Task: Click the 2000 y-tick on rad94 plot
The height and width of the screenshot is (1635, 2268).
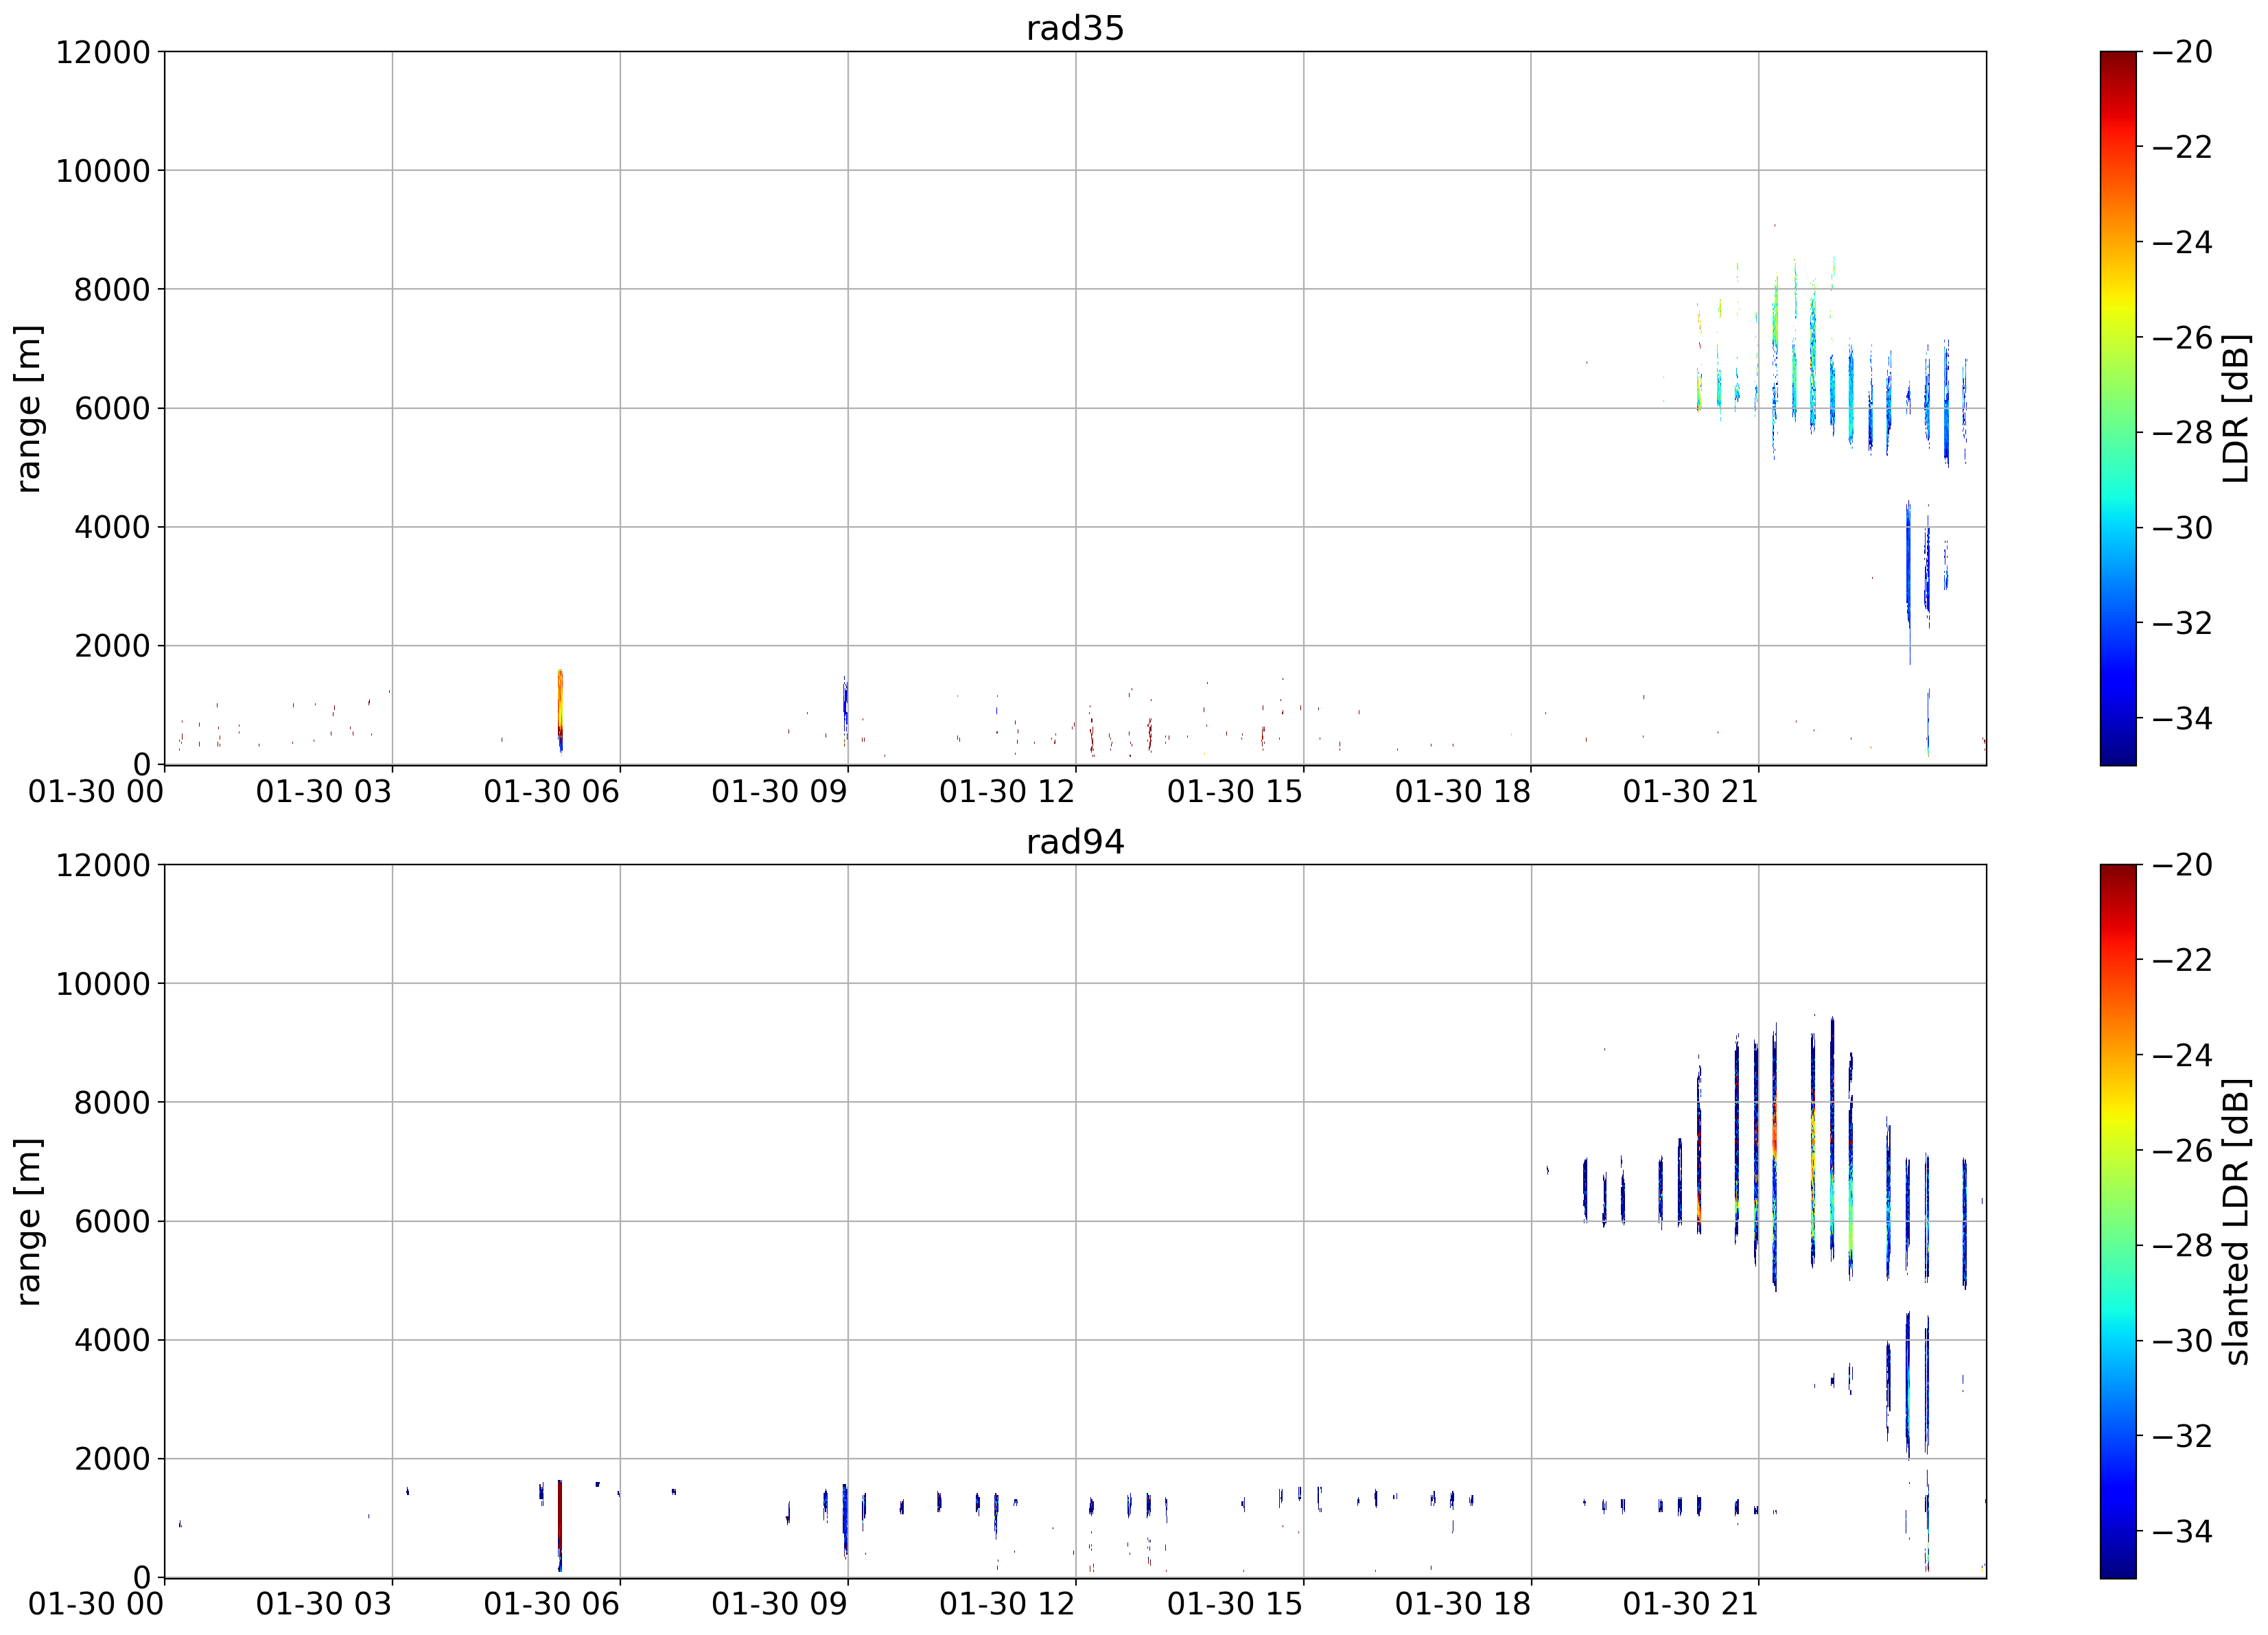Action: tap(112, 1459)
